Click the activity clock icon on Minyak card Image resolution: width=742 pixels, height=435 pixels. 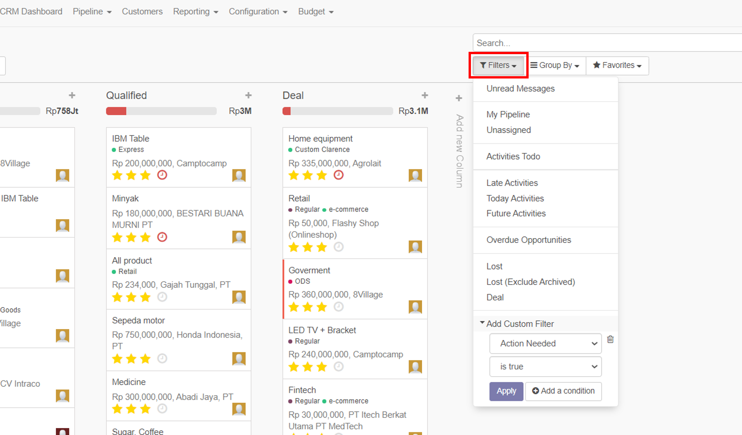(x=162, y=237)
